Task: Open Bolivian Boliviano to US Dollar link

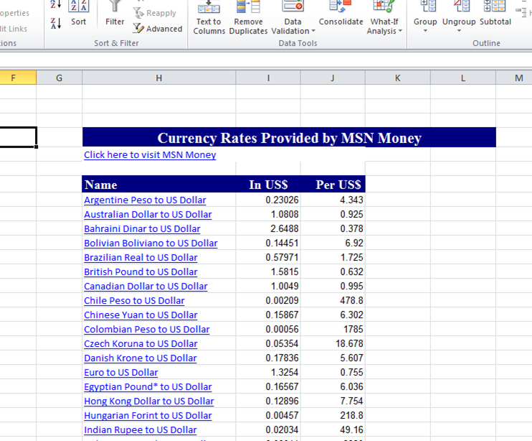Action: [151, 243]
